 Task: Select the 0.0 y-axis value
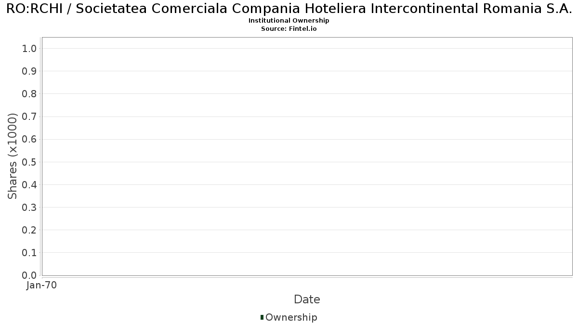coord(29,275)
